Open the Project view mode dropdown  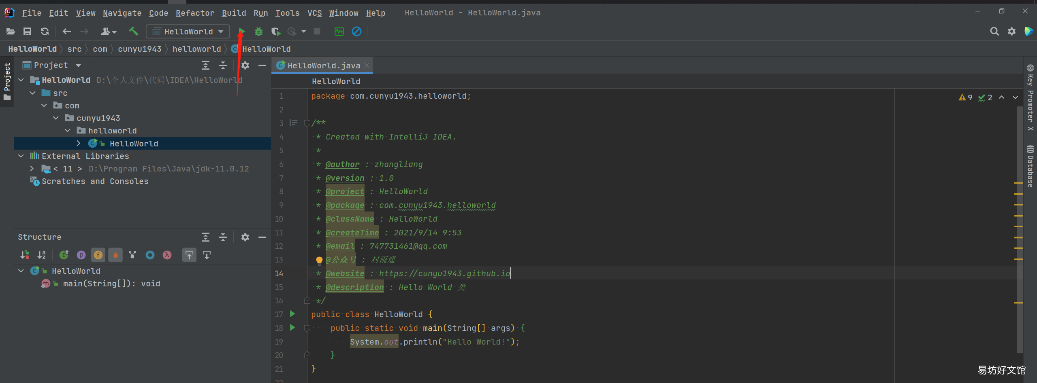click(78, 65)
